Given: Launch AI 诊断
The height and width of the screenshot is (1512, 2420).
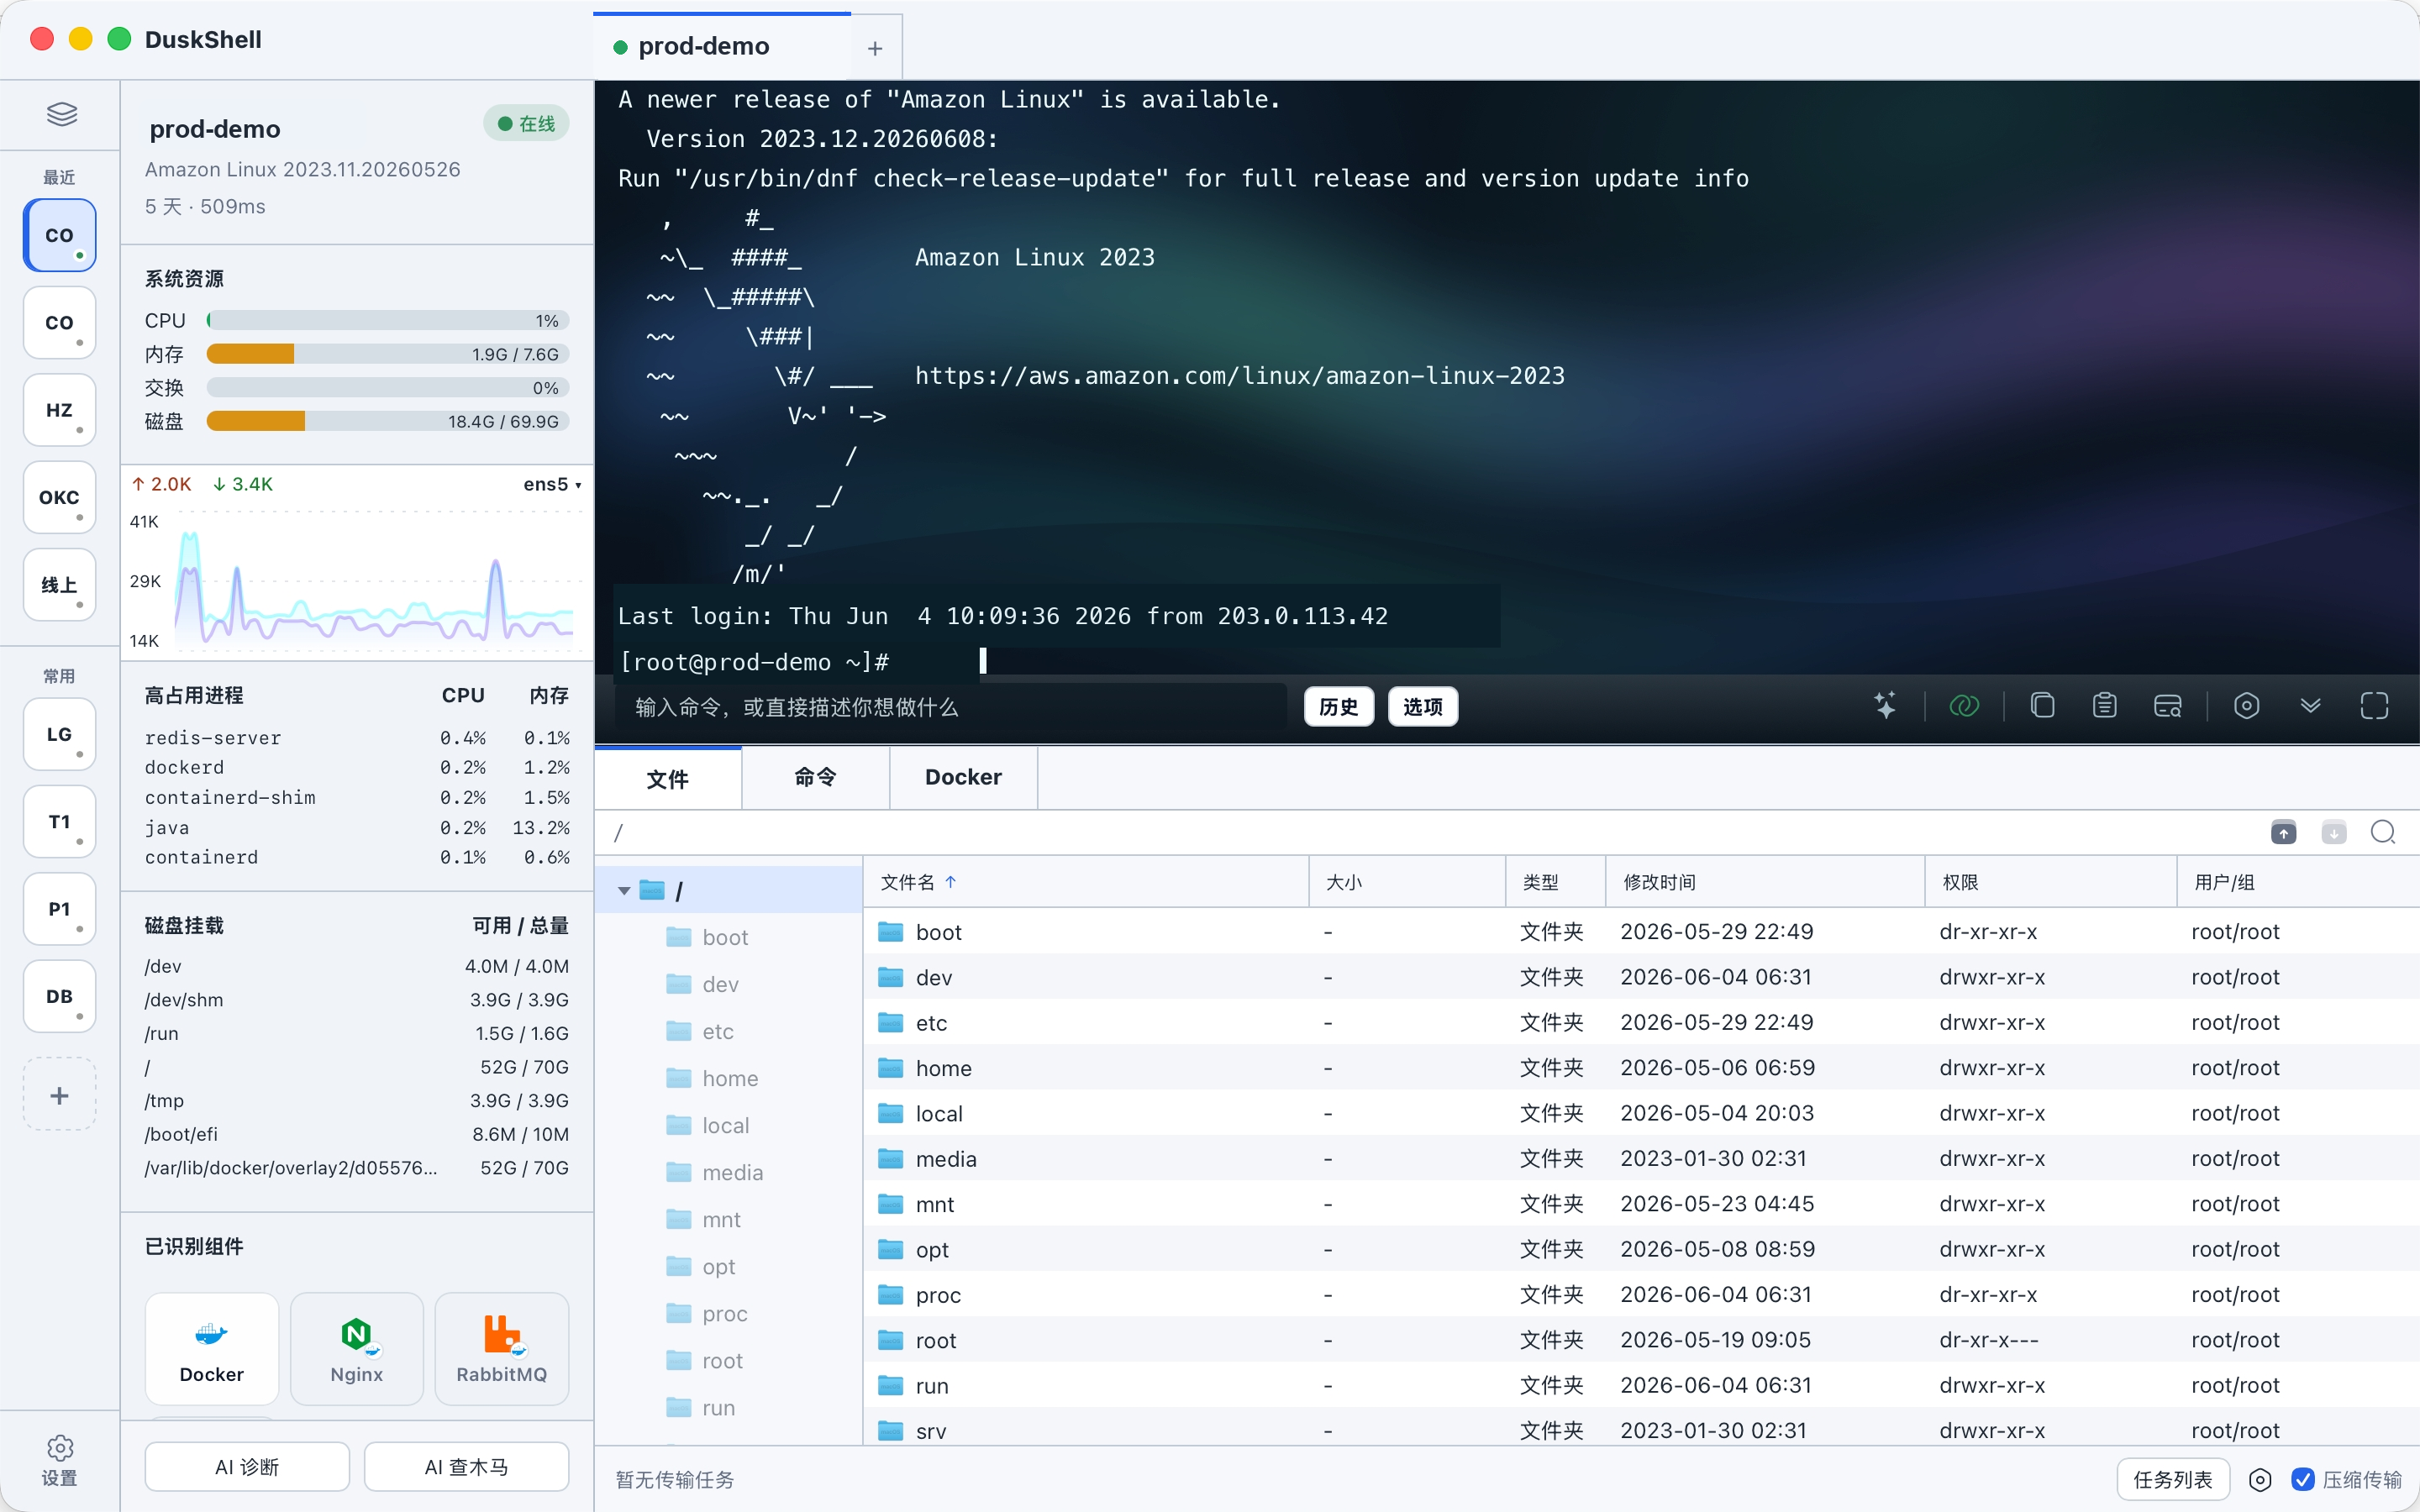Looking at the screenshot, I should point(247,1467).
